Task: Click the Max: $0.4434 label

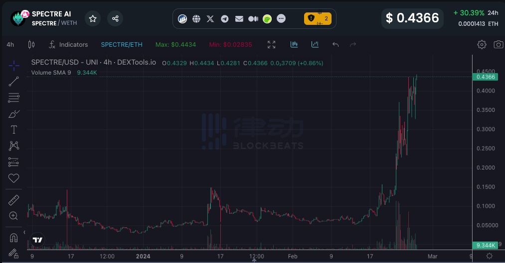Action: click(x=175, y=45)
